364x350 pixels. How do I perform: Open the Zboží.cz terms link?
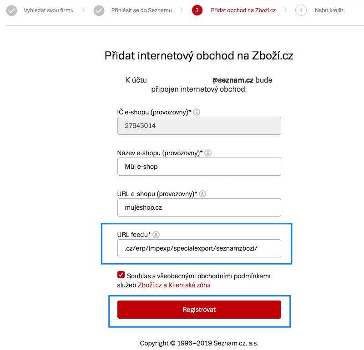tap(150, 285)
